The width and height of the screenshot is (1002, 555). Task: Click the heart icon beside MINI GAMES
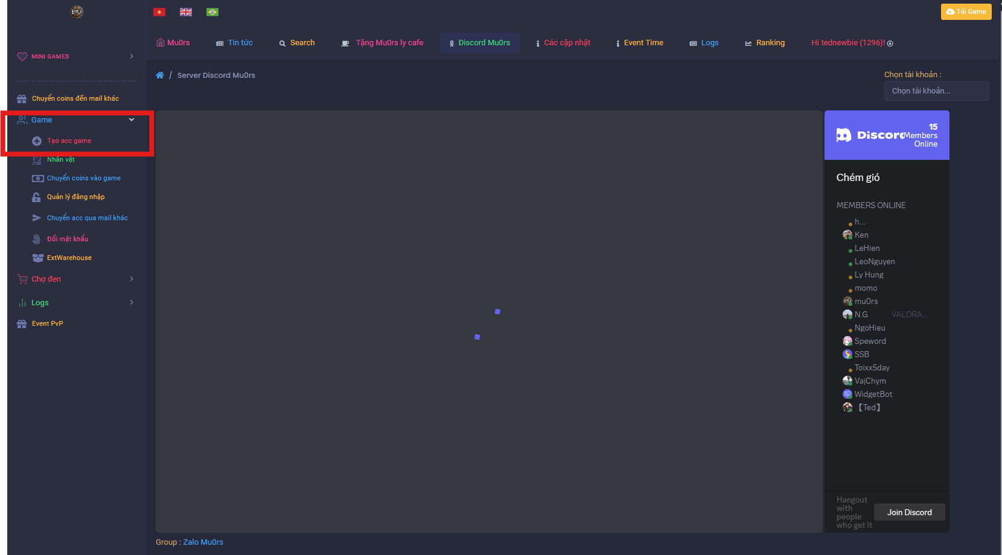(x=22, y=56)
